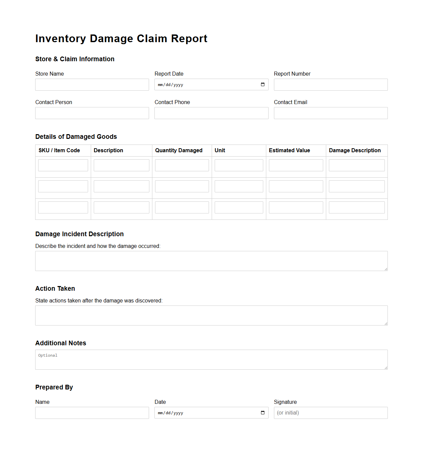Viewport: 423px width, 453px height.
Task: Click the third row Estimated Value field
Action: [x=296, y=207]
